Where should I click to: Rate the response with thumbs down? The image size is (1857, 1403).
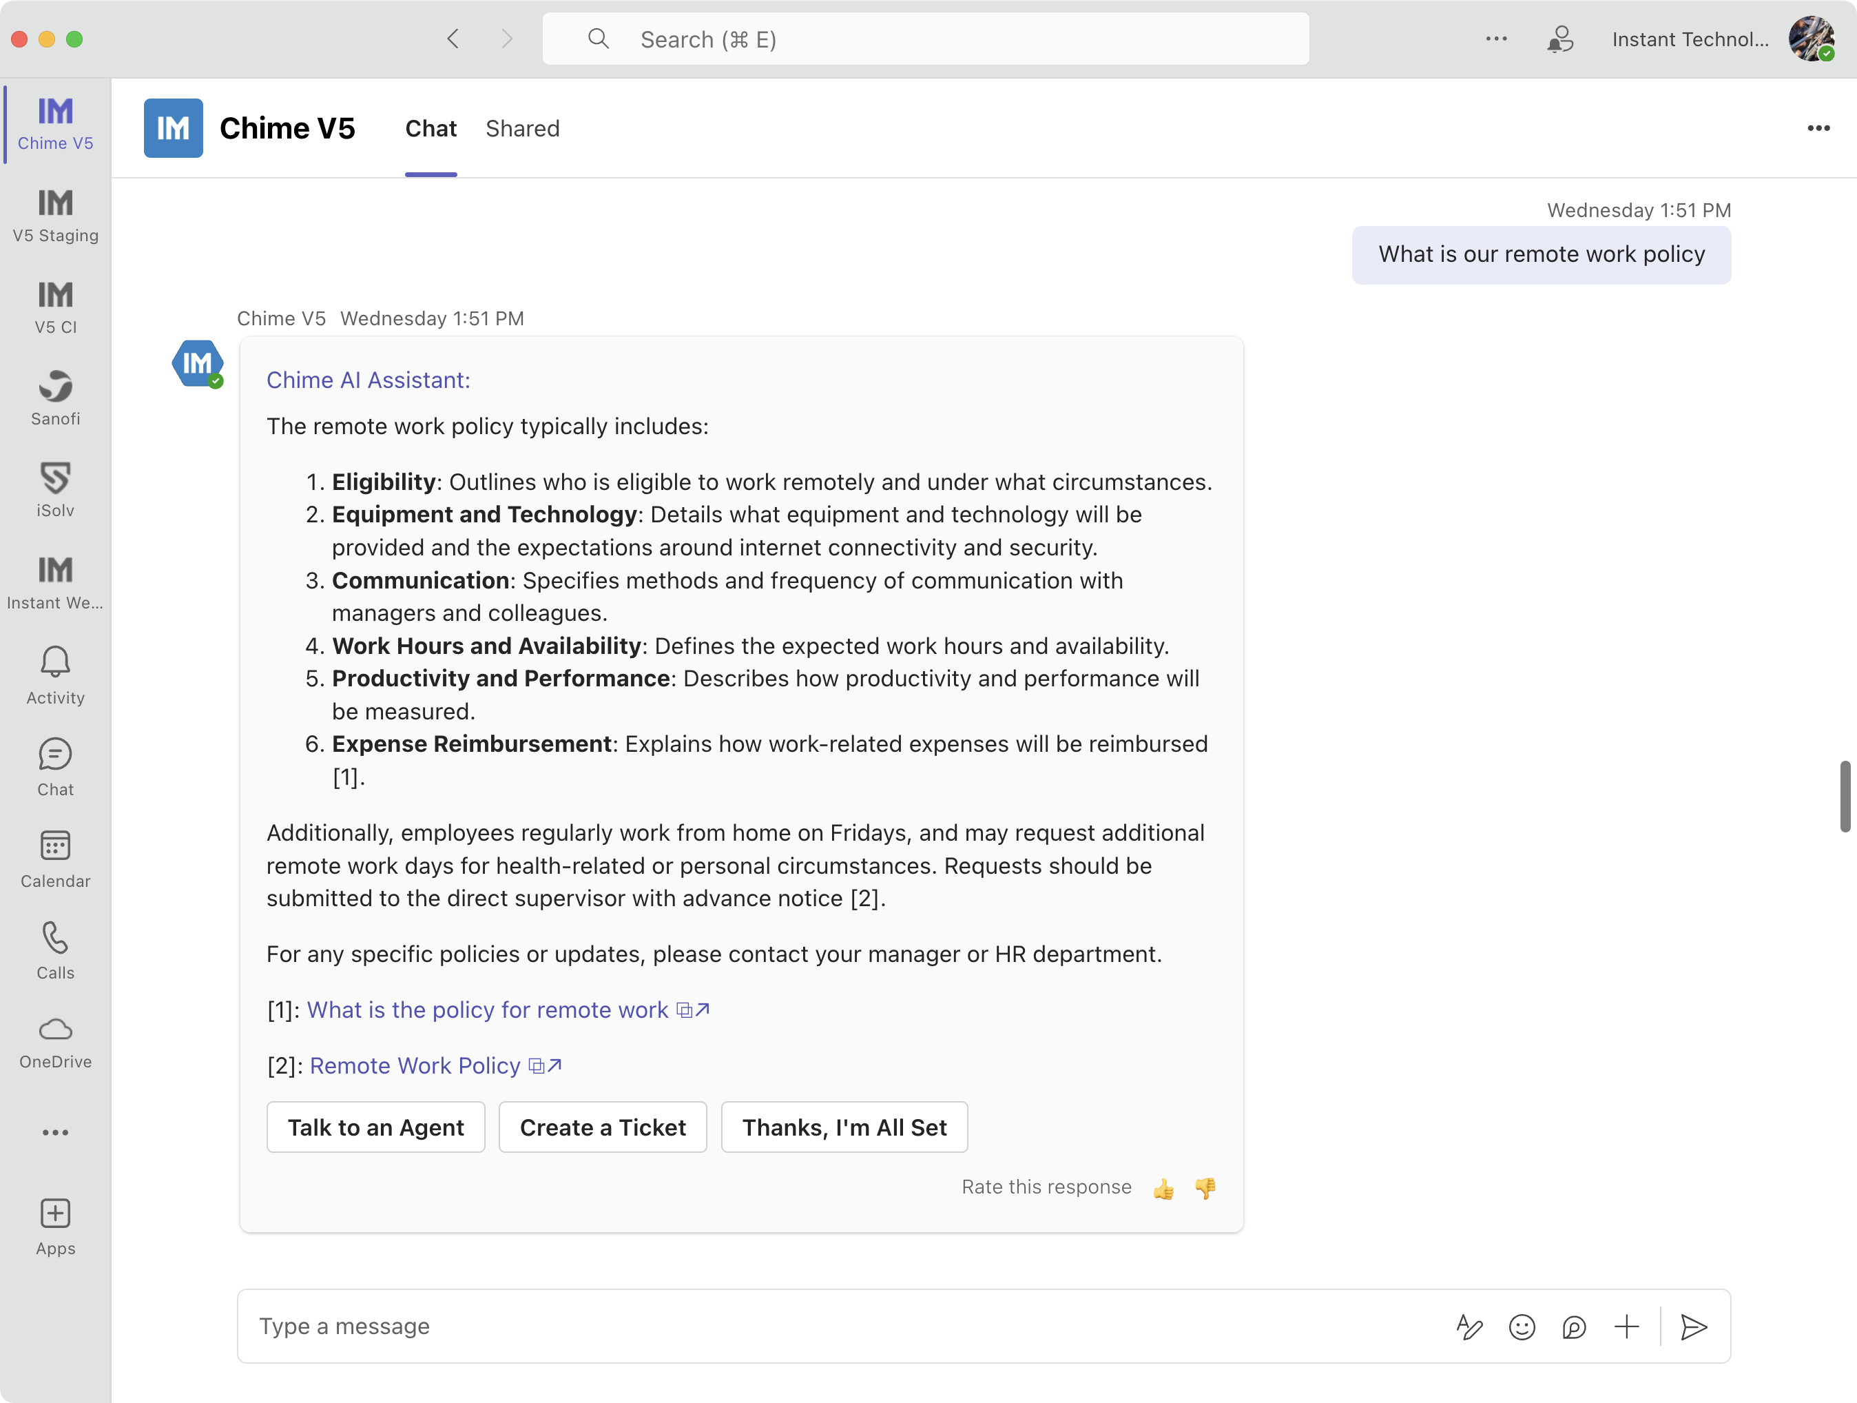1205,1188
